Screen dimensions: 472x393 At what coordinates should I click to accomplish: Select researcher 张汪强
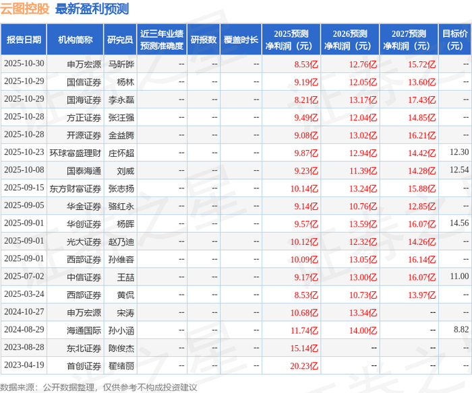[x=121, y=118]
